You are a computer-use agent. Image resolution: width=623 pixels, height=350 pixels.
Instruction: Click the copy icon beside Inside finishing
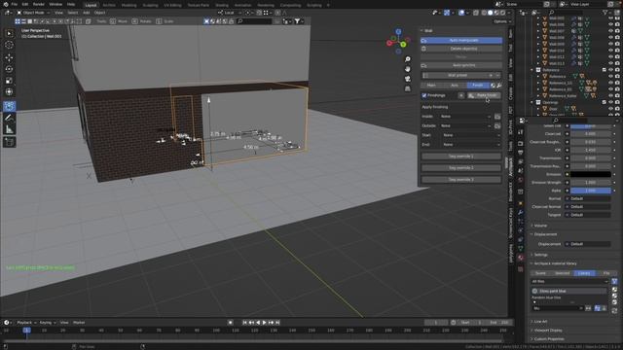(497, 117)
